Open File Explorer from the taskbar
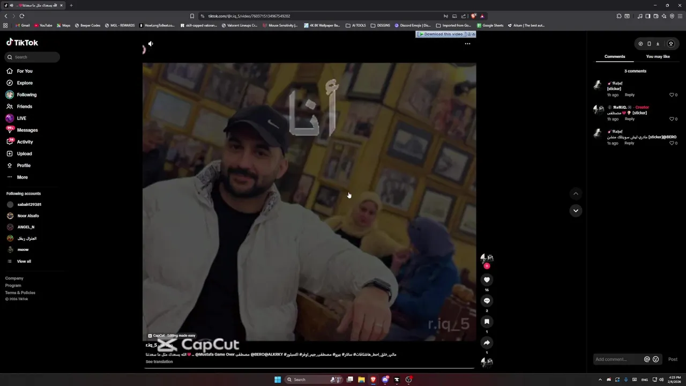Screen dimensions: 686x386 point(361,380)
